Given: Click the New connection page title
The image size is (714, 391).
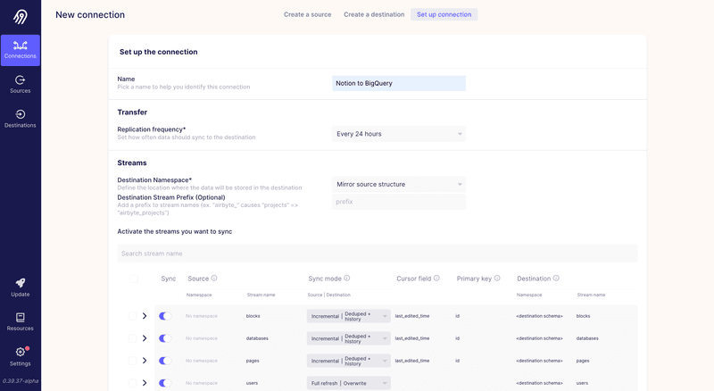Looking at the screenshot, I should tap(90, 14).
